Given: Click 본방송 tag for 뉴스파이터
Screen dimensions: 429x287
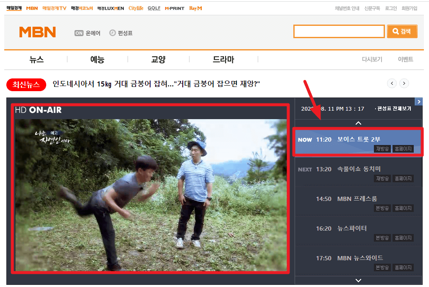Looking at the screenshot, I should tap(382, 238).
